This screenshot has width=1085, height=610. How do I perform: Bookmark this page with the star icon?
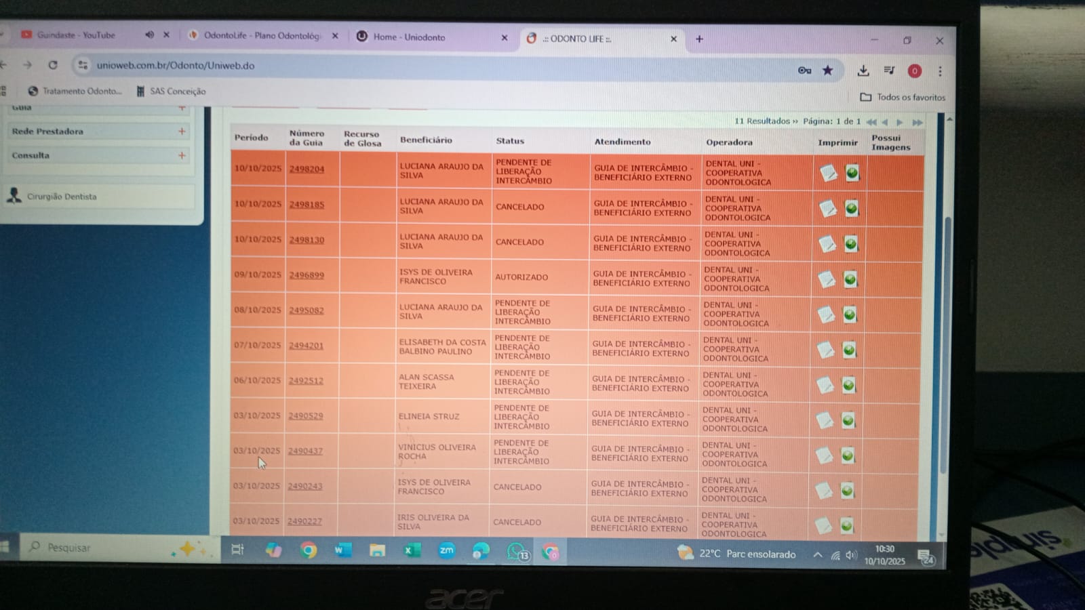click(x=828, y=70)
